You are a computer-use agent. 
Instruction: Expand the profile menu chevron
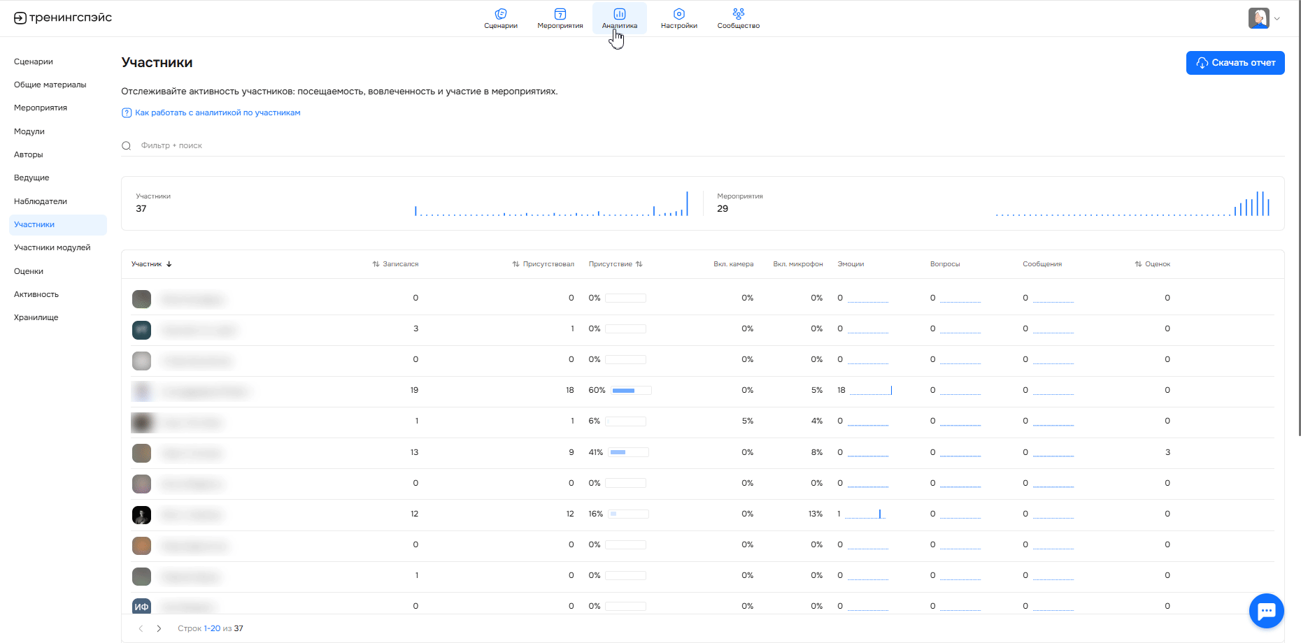pos(1277,19)
